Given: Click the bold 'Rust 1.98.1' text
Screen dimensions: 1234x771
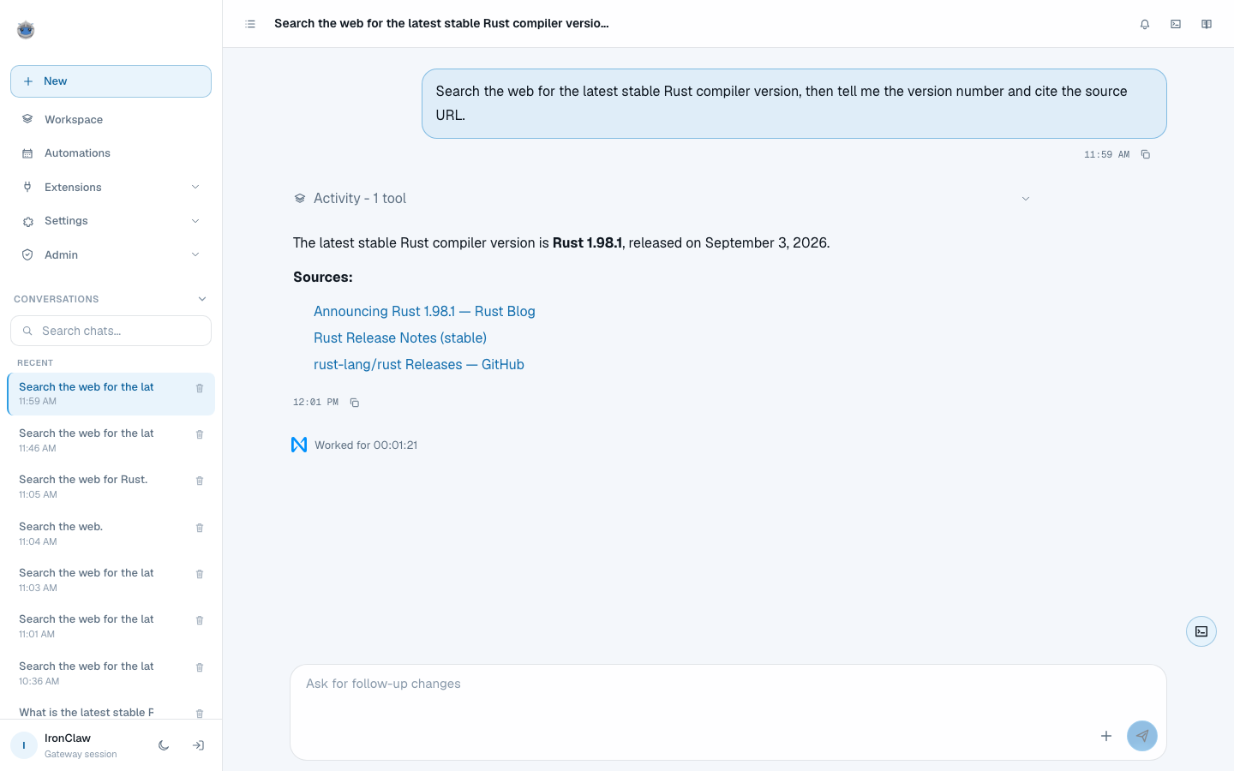Looking at the screenshot, I should click(587, 243).
